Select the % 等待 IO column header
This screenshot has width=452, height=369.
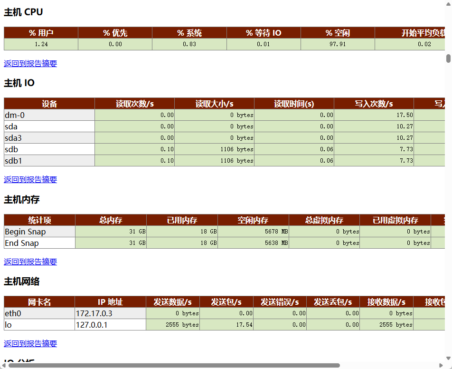pos(264,33)
